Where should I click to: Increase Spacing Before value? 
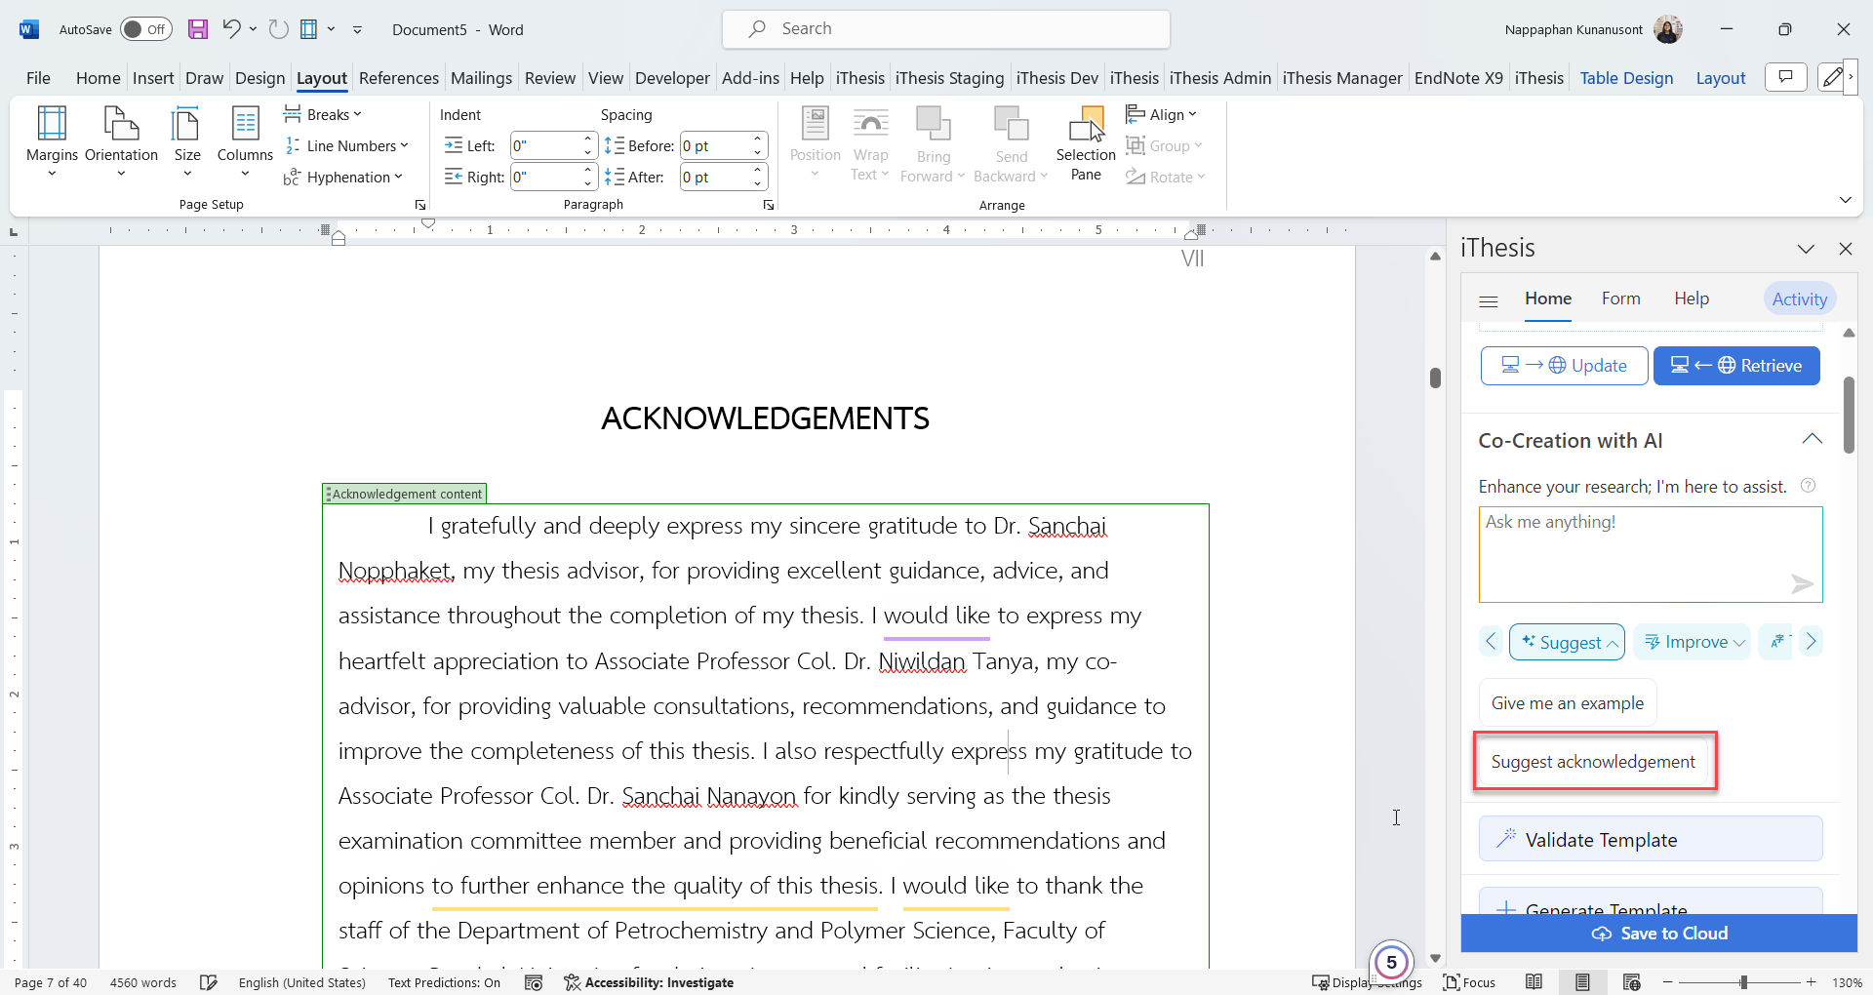757,139
